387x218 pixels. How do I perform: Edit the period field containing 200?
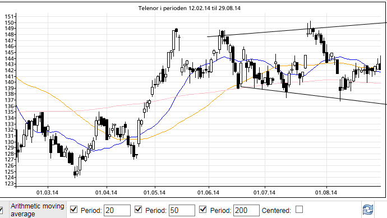point(246,210)
